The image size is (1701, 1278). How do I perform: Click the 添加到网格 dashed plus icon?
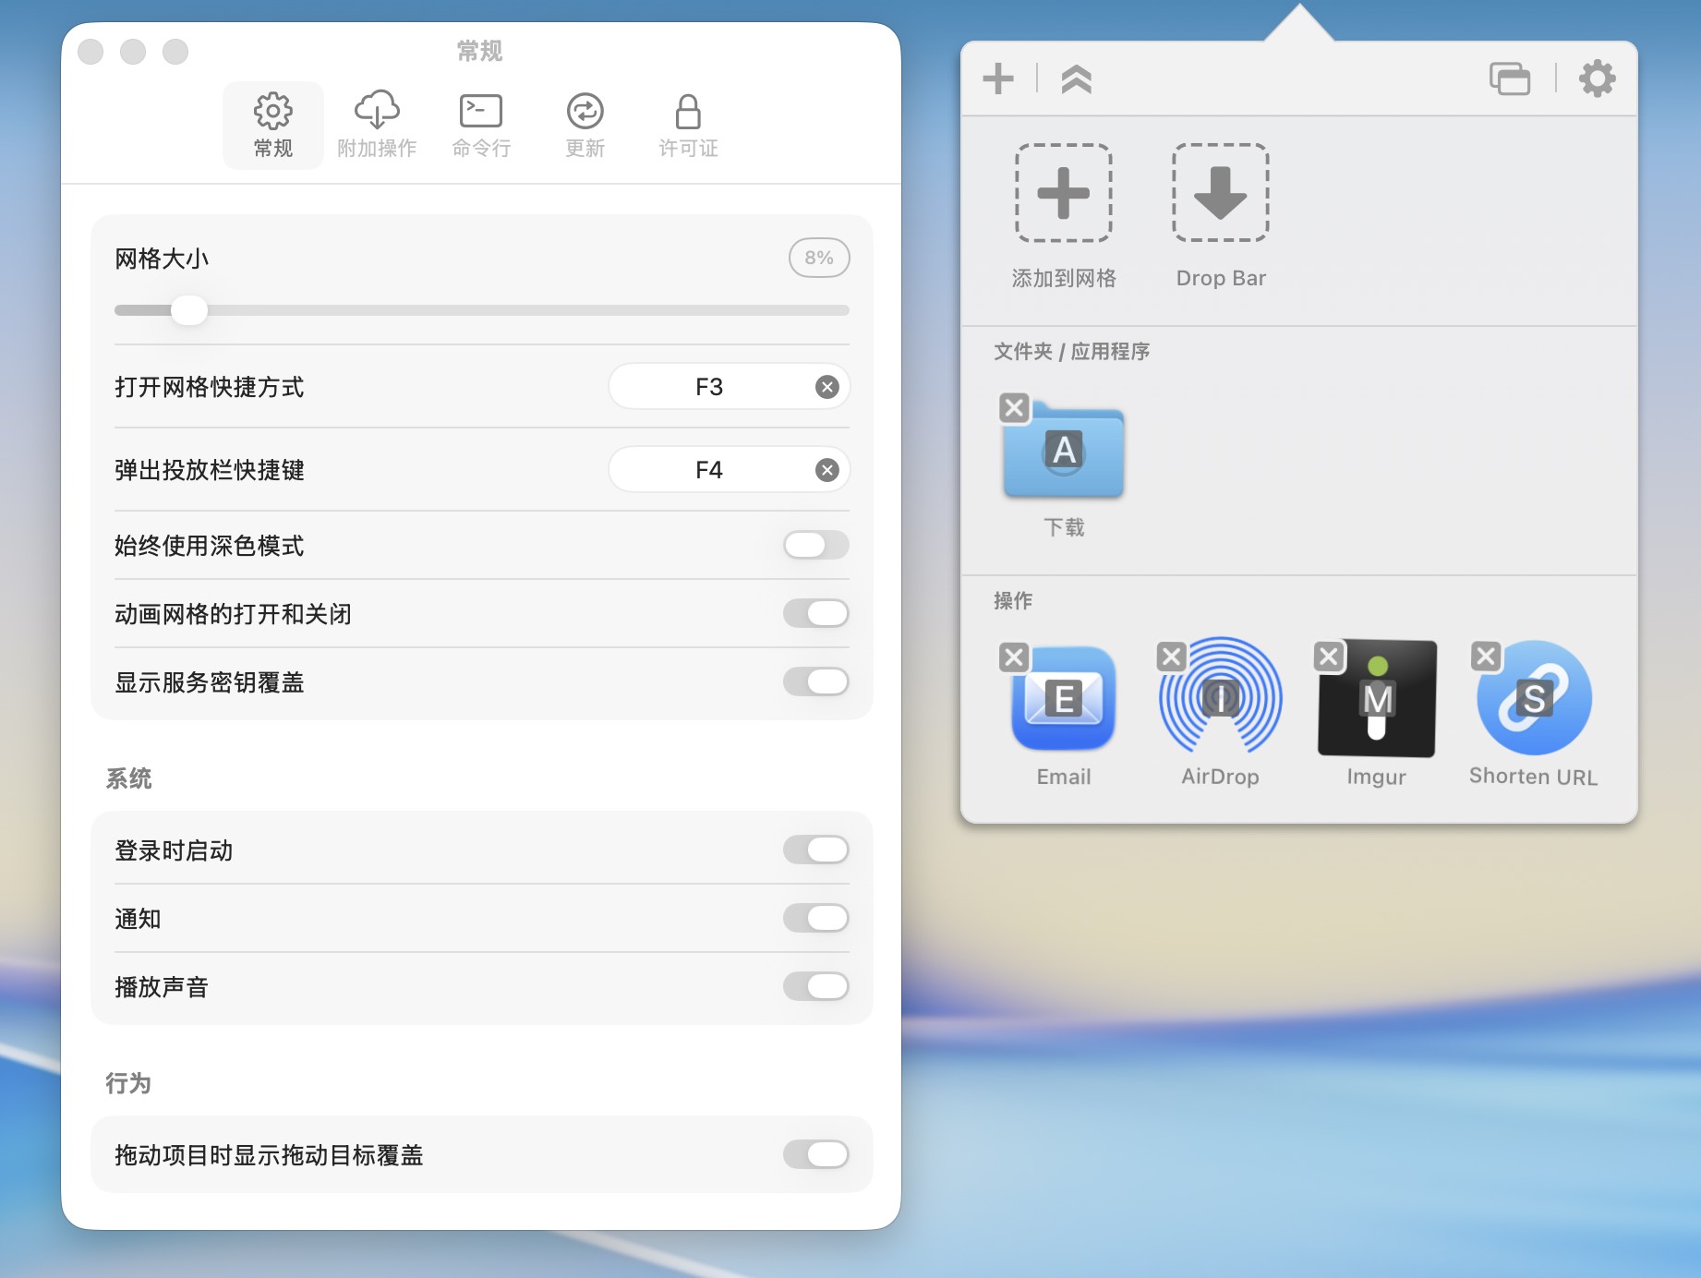1063,193
